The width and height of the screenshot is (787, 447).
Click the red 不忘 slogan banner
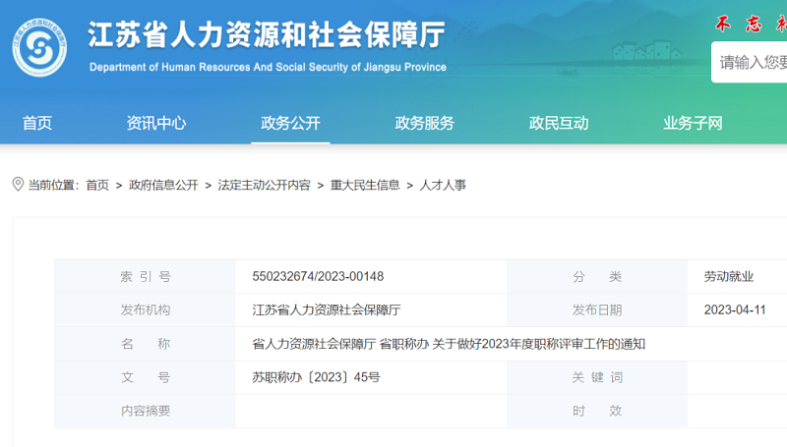[x=751, y=24]
